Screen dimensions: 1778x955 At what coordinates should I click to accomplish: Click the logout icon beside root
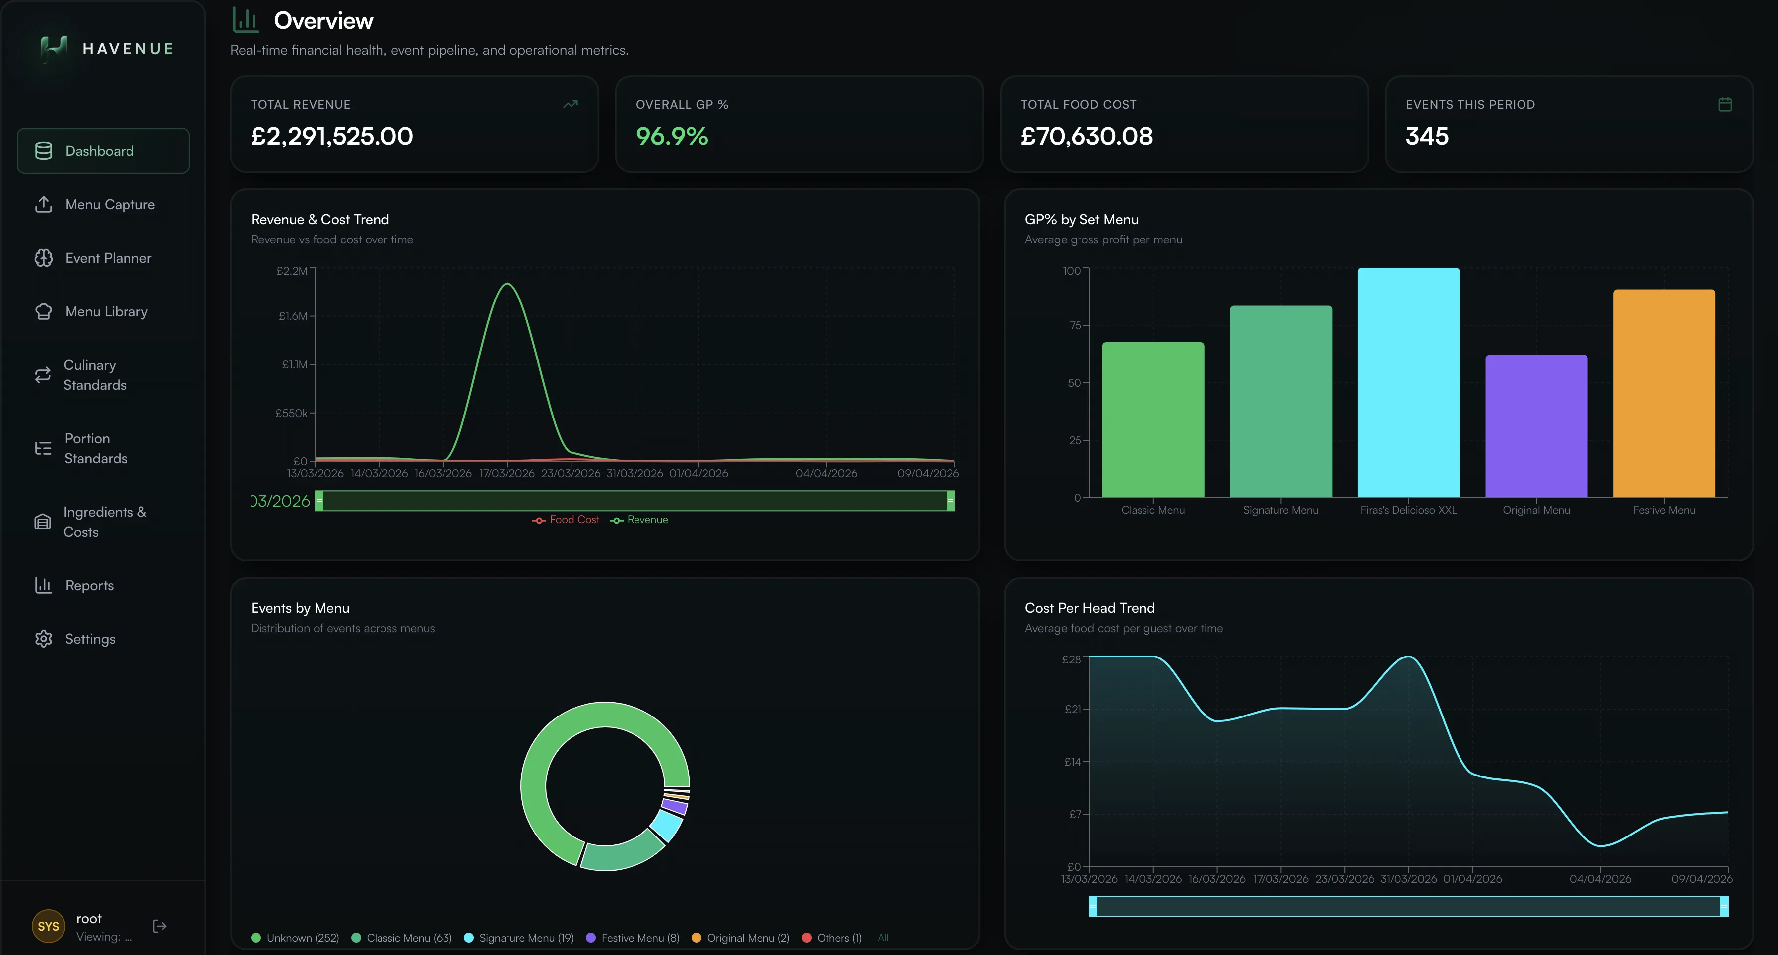click(x=159, y=926)
